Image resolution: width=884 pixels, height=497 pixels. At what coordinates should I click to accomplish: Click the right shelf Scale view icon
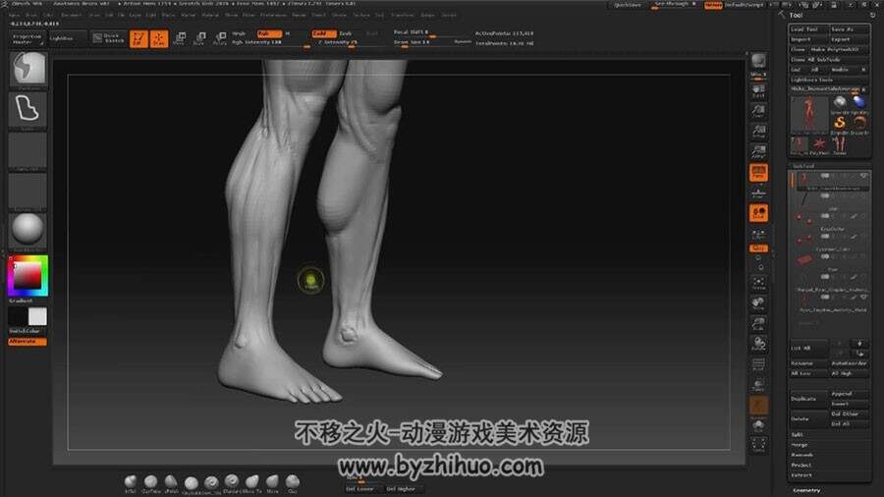point(758,323)
